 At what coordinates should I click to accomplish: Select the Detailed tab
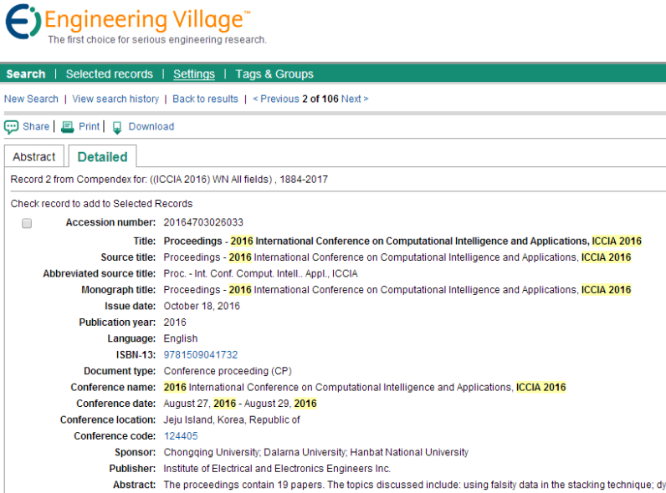(x=102, y=156)
